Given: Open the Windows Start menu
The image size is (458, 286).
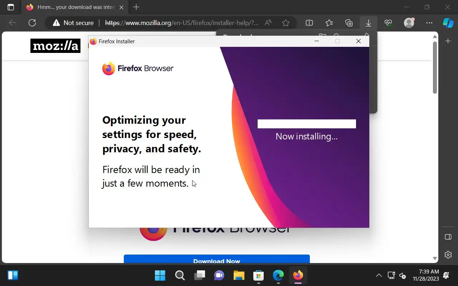Looking at the screenshot, I should 160,275.
